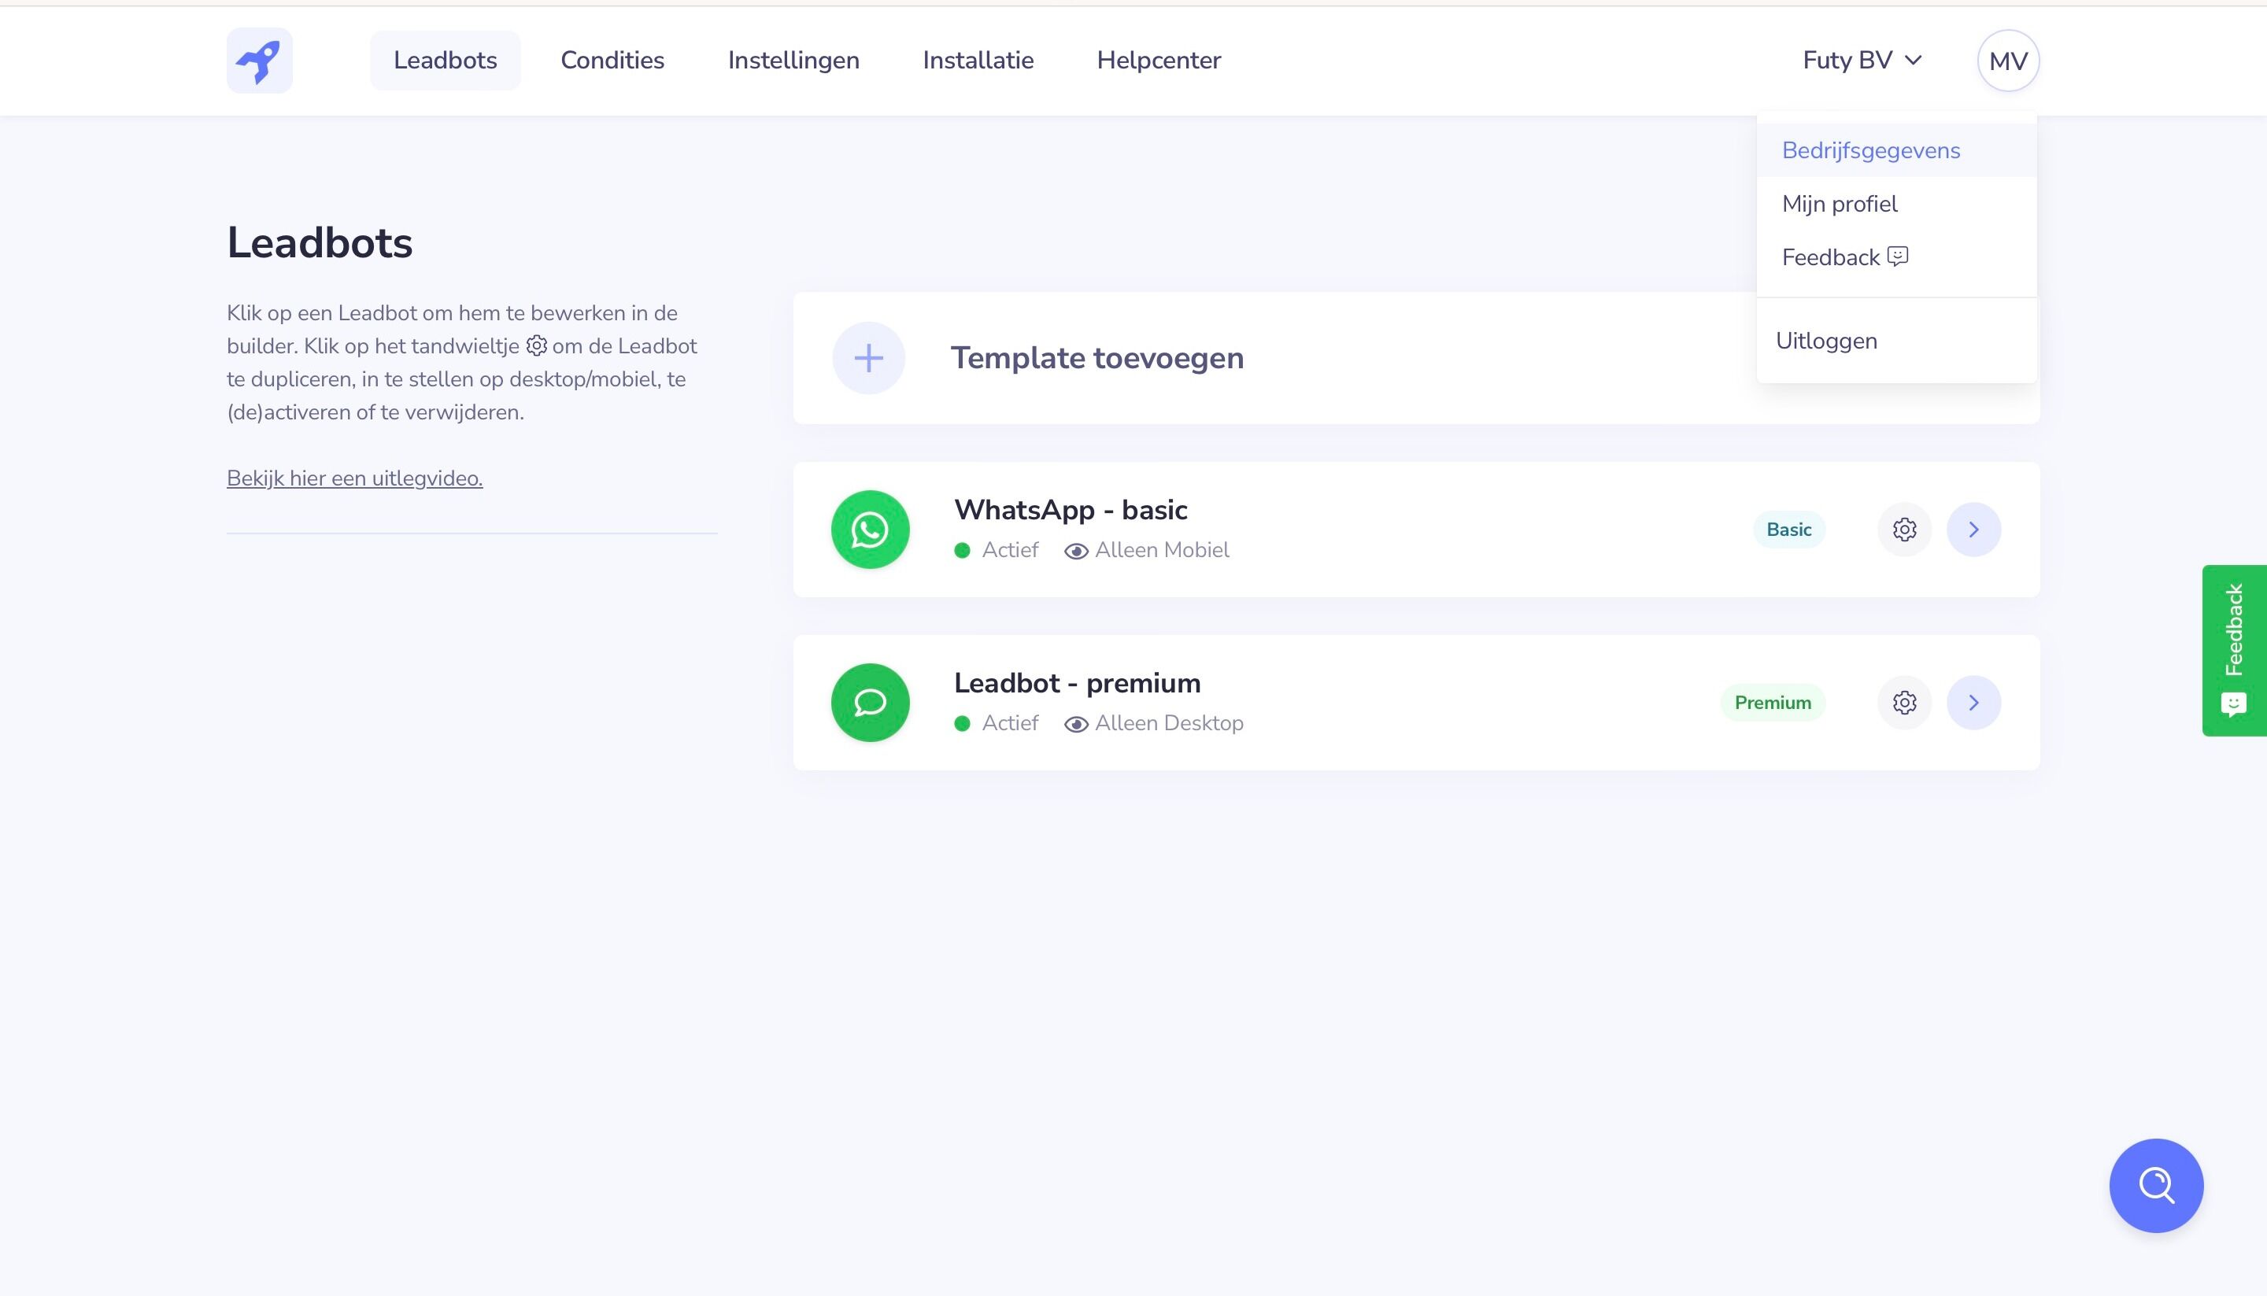Open settings gear for Leadbot - premium
This screenshot has height=1296, width=2267.
point(1905,703)
